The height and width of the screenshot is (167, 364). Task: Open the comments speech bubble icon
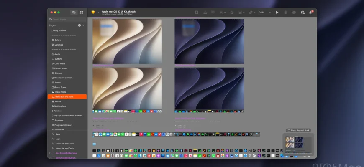[294, 13]
